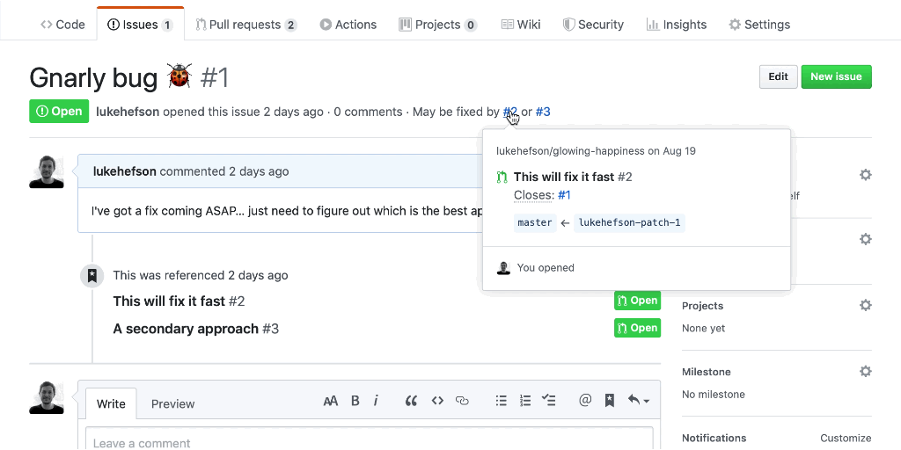The image size is (901, 450).
Task: Click lukehefson-patch-1 branch label
Action: [629, 222]
